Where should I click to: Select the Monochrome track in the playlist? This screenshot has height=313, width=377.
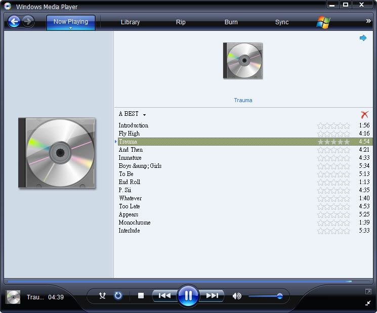coord(135,222)
